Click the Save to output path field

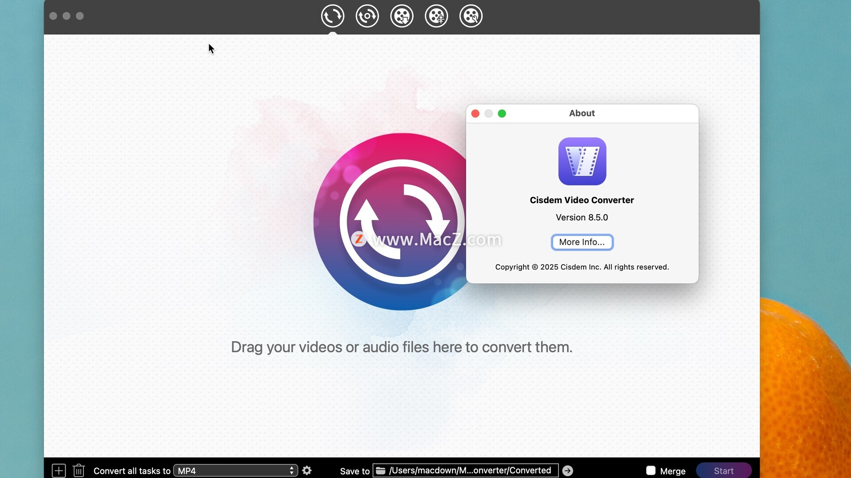click(x=465, y=470)
